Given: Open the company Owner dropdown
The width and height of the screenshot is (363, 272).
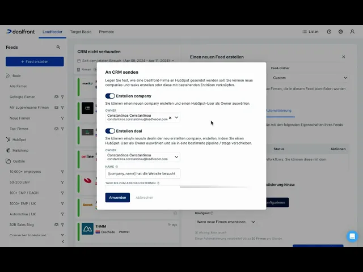Looking at the screenshot, I should pyautogui.click(x=176, y=117).
